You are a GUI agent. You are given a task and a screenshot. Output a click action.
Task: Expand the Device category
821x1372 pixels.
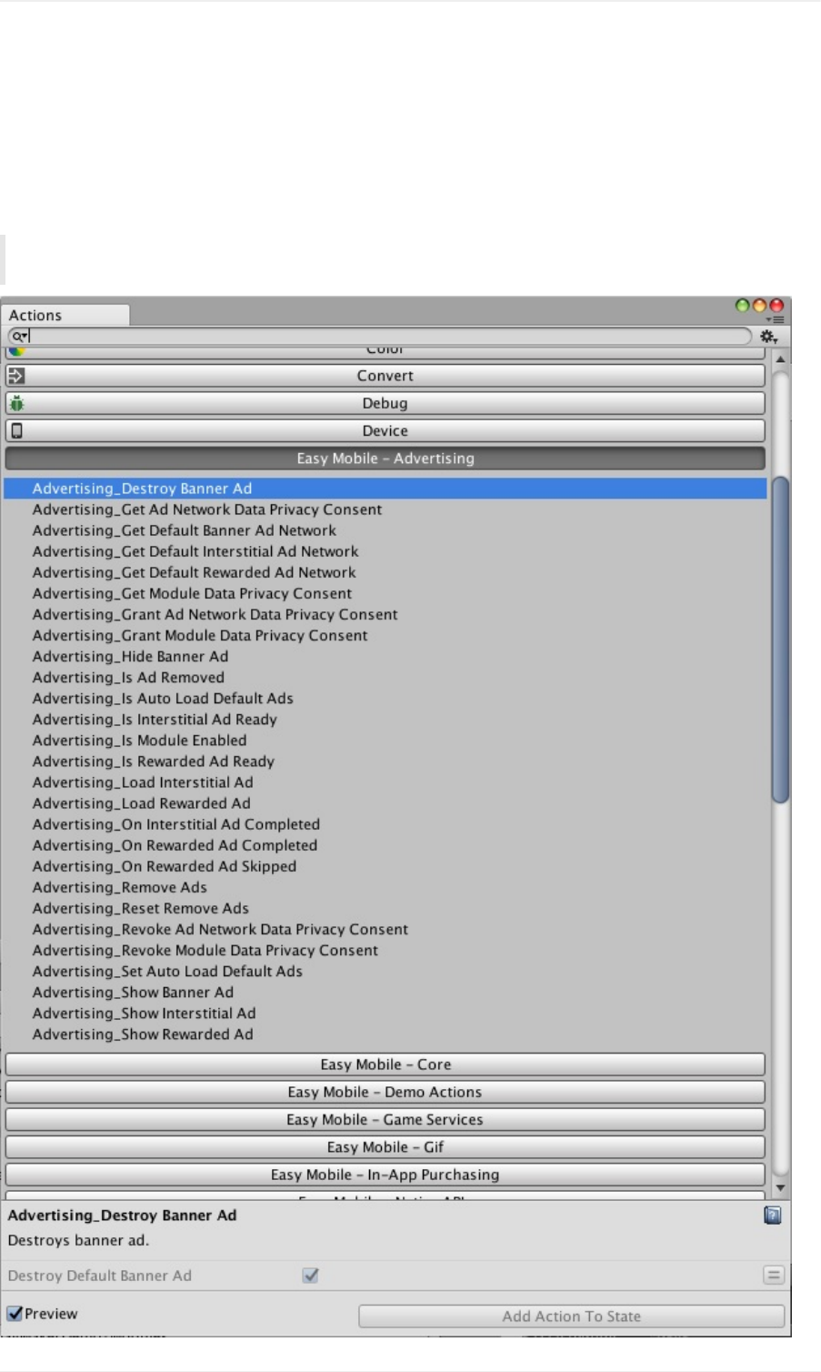pos(385,430)
